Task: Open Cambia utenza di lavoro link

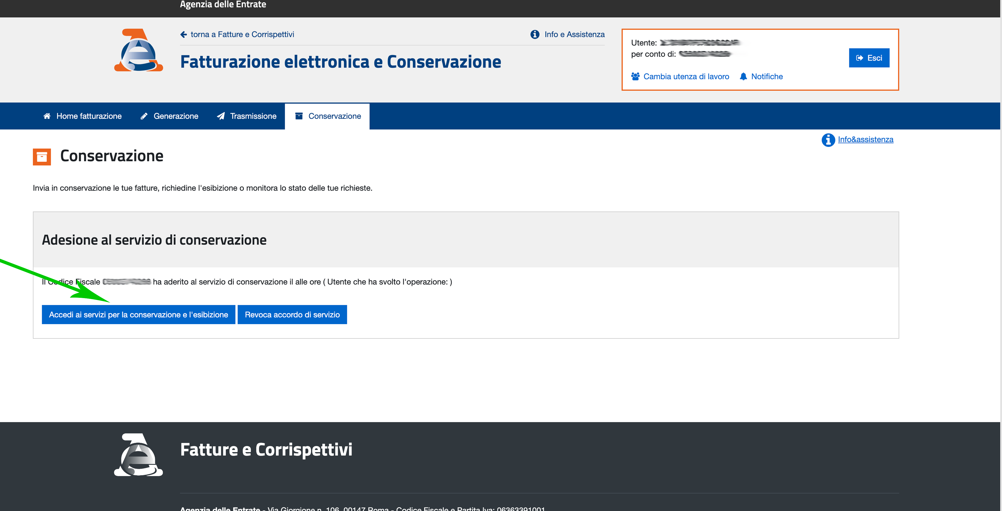Action: pyautogui.click(x=686, y=76)
